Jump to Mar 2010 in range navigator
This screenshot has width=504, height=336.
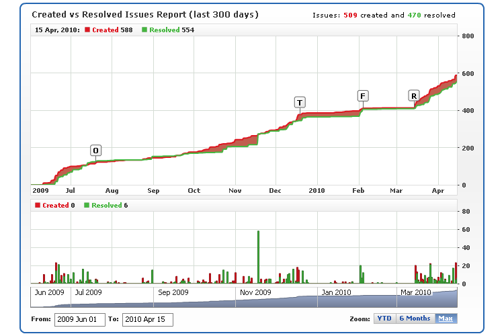(415, 292)
